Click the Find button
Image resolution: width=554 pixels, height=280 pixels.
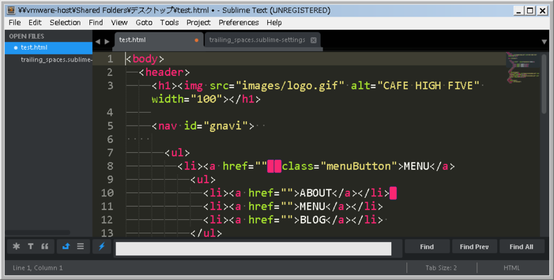pos(427,247)
